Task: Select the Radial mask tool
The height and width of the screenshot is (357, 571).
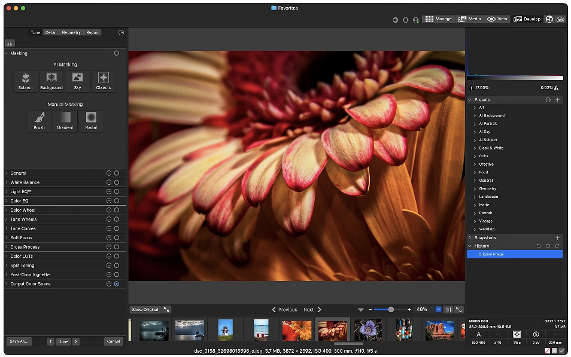Action: [x=91, y=121]
